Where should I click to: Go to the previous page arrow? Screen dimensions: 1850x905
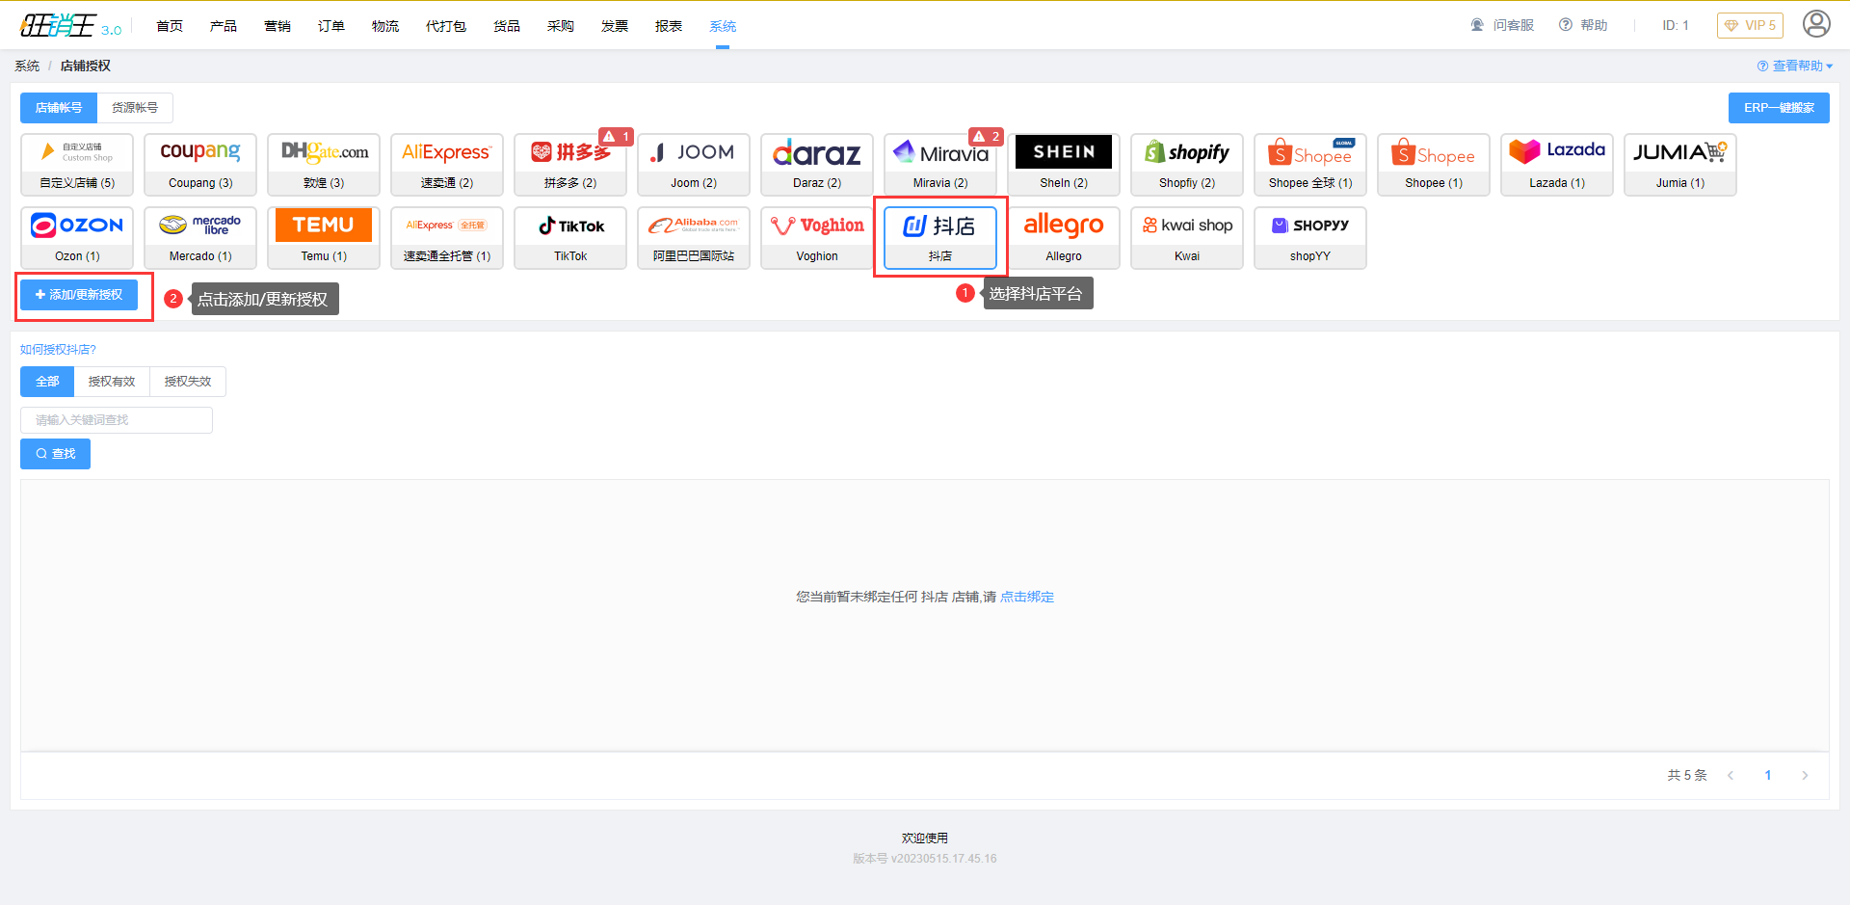[x=1731, y=776]
